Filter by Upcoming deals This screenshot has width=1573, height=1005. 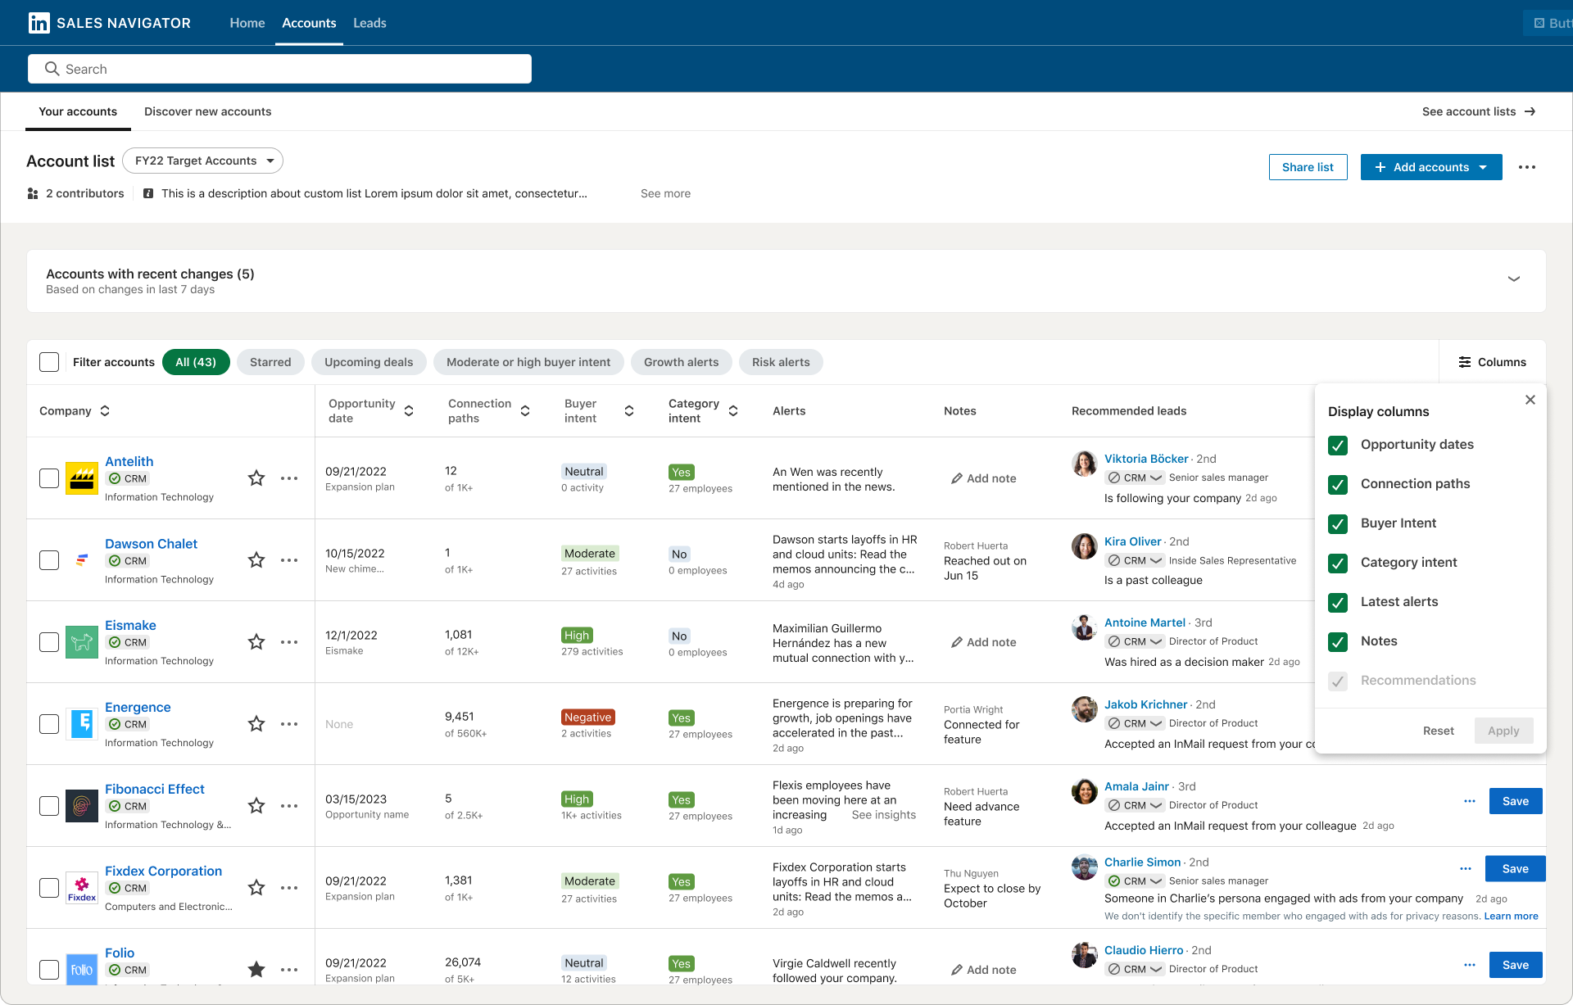369,362
